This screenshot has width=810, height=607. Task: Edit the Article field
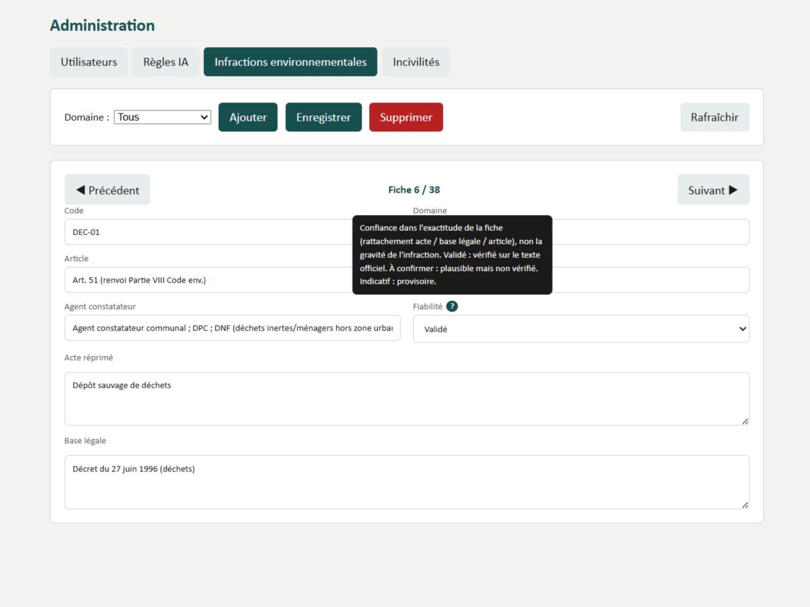click(233, 280)
